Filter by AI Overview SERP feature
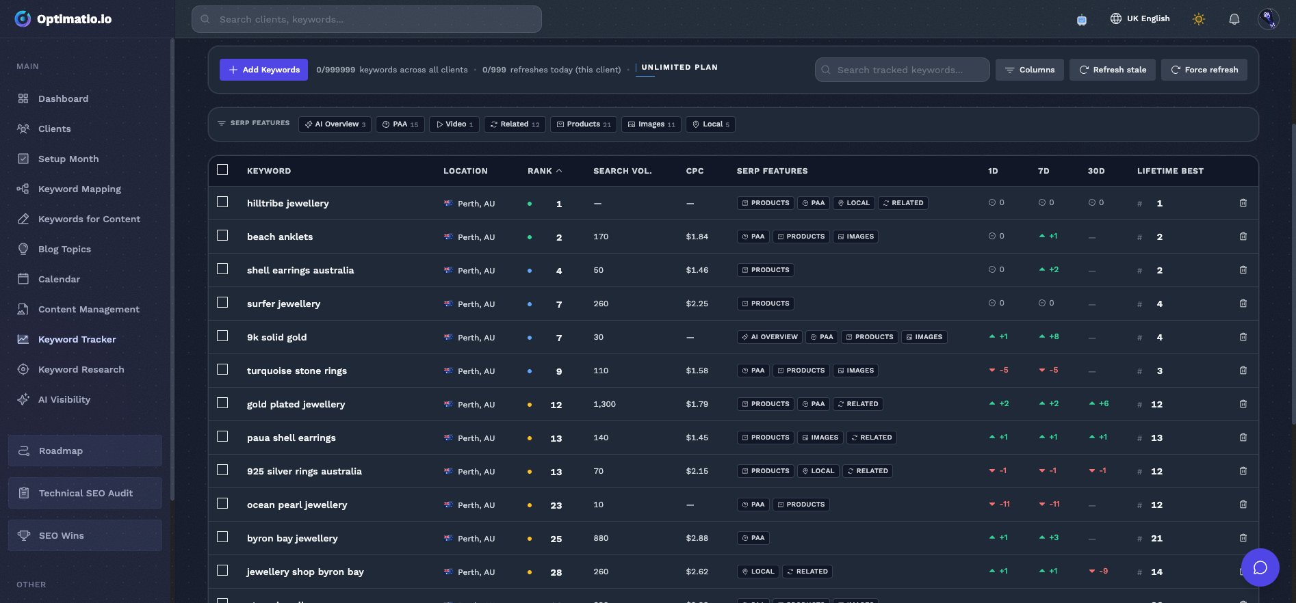1296x603 pixels. coord(335,124)
